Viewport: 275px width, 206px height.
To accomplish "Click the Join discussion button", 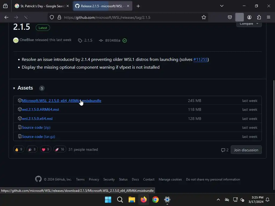I will coord(246,150).
